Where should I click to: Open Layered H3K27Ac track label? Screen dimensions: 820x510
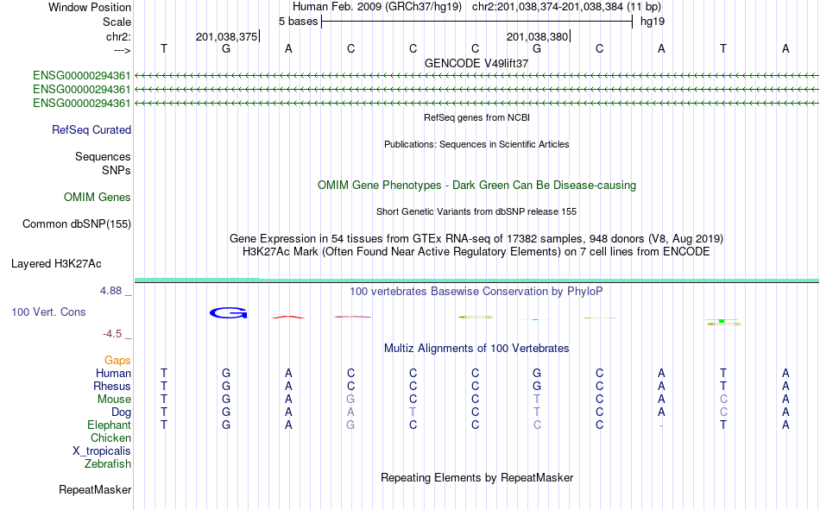click(x=56, y=264)
